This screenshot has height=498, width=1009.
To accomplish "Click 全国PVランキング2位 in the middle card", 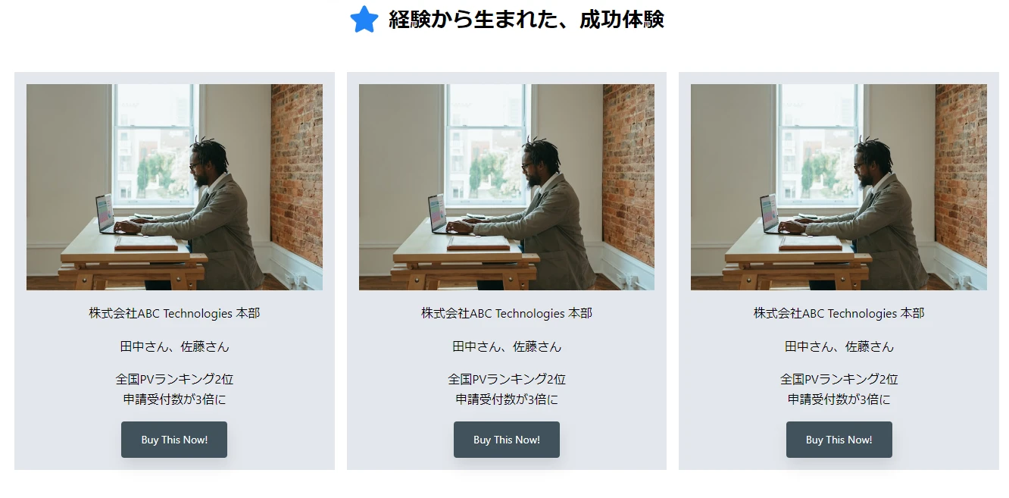I will [x=507, y=379].
